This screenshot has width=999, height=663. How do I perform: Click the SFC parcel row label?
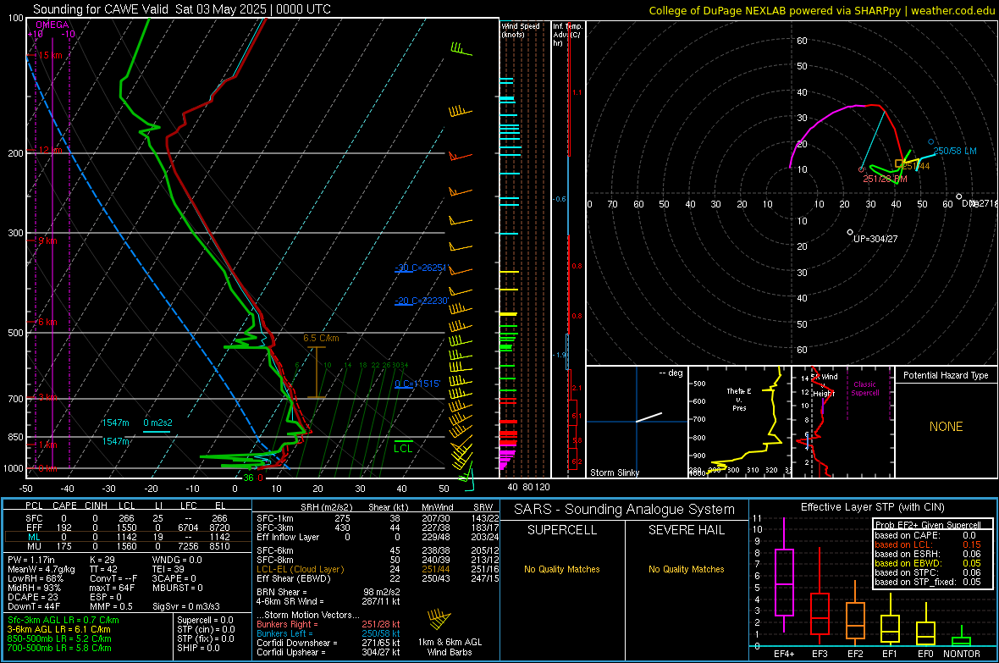tap(34, 518)
